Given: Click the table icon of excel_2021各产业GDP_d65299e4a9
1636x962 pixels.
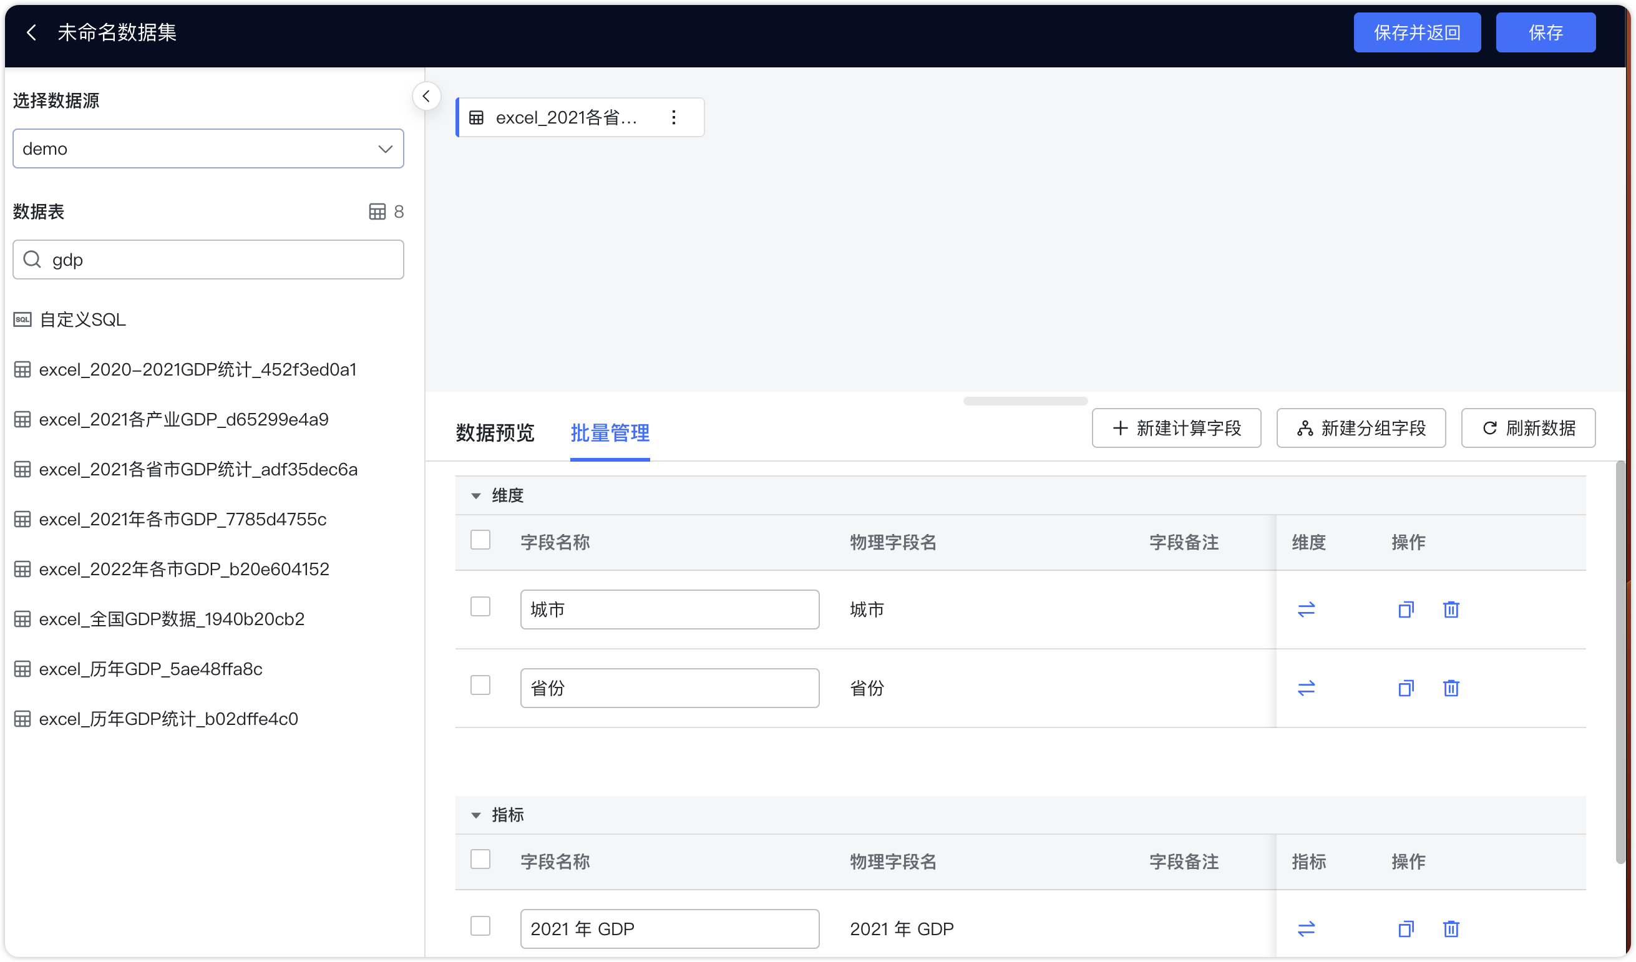Looking at the screenshot, I should [22, 419].
